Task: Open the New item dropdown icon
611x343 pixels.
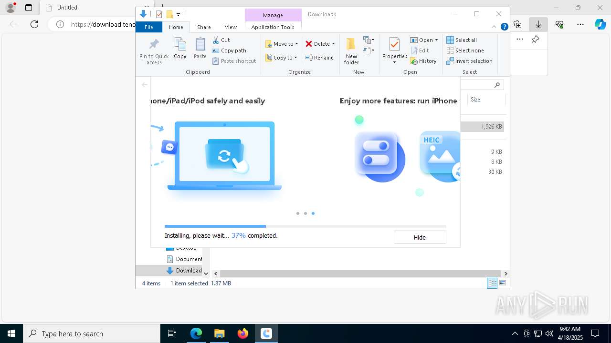Action: 369,40
